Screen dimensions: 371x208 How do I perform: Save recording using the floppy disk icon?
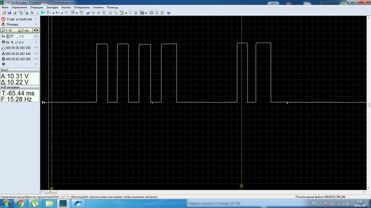(9, 13)
